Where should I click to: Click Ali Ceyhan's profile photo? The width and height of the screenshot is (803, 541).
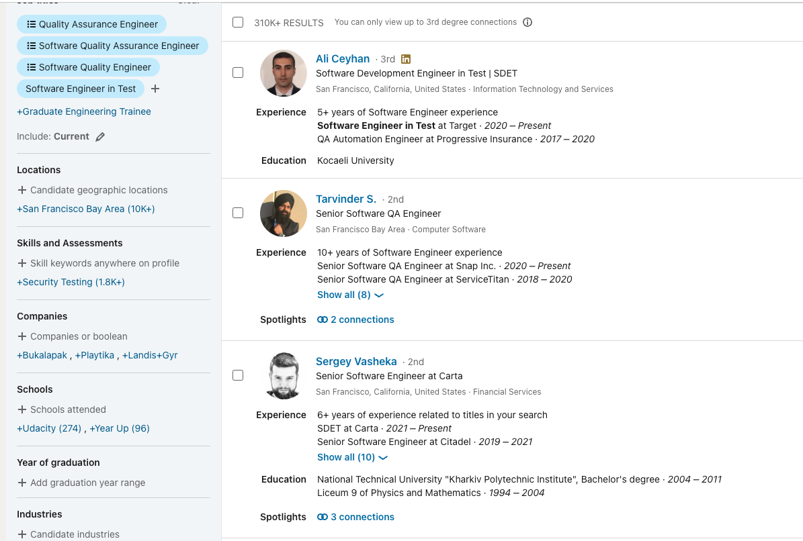pos(283,73)
